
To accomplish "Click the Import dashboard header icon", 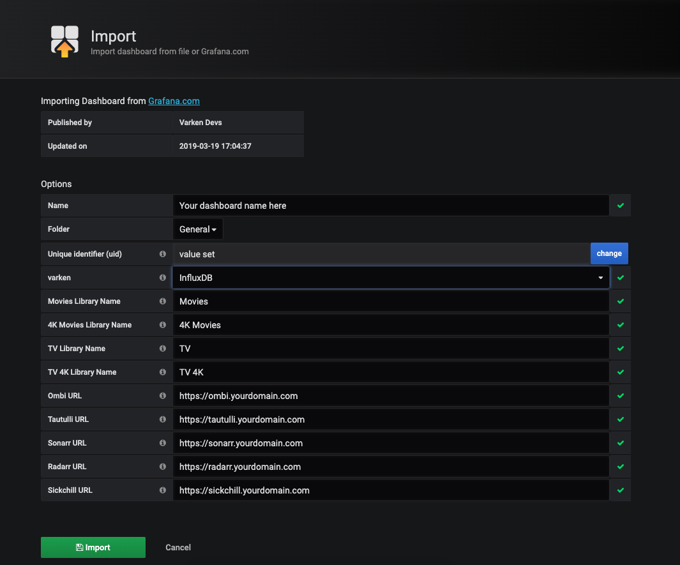I will click(x=64, y=41).
